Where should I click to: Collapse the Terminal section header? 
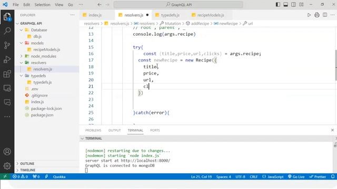94,139
